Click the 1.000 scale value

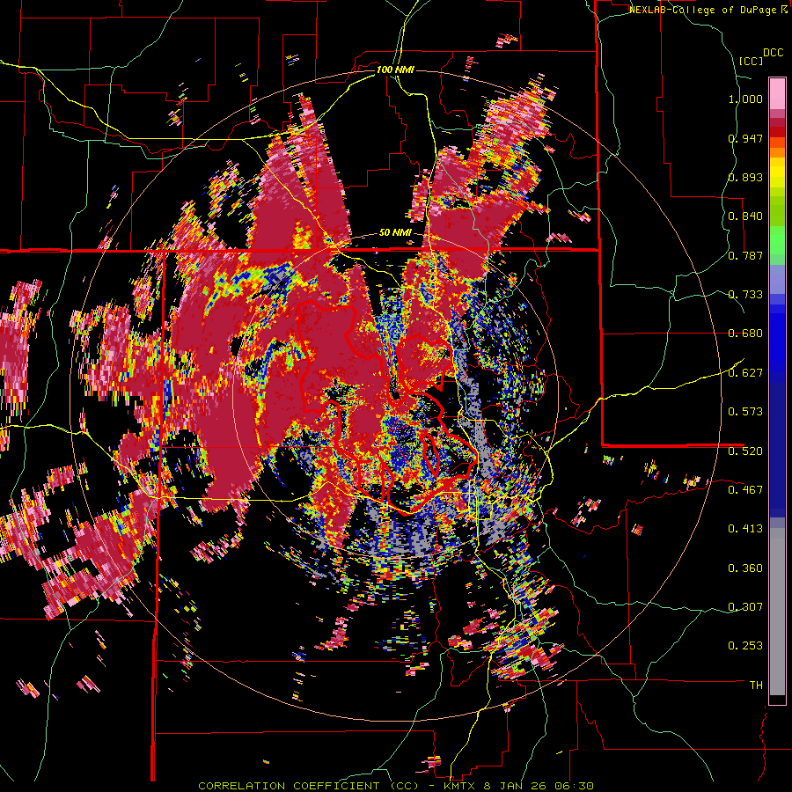tap(745, 99)
